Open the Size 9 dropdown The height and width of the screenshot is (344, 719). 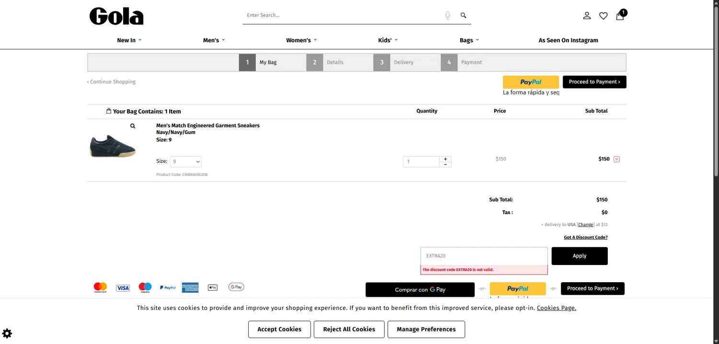[186, 162]
